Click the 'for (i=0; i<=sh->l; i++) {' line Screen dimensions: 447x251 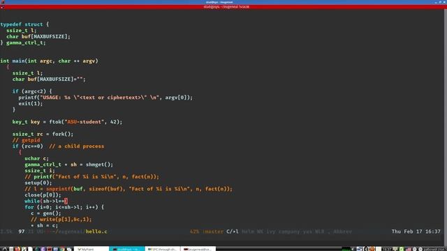[64, 207]
